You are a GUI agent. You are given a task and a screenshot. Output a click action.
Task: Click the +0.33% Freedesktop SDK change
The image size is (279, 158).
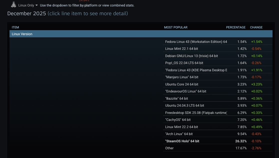(256, 113)
